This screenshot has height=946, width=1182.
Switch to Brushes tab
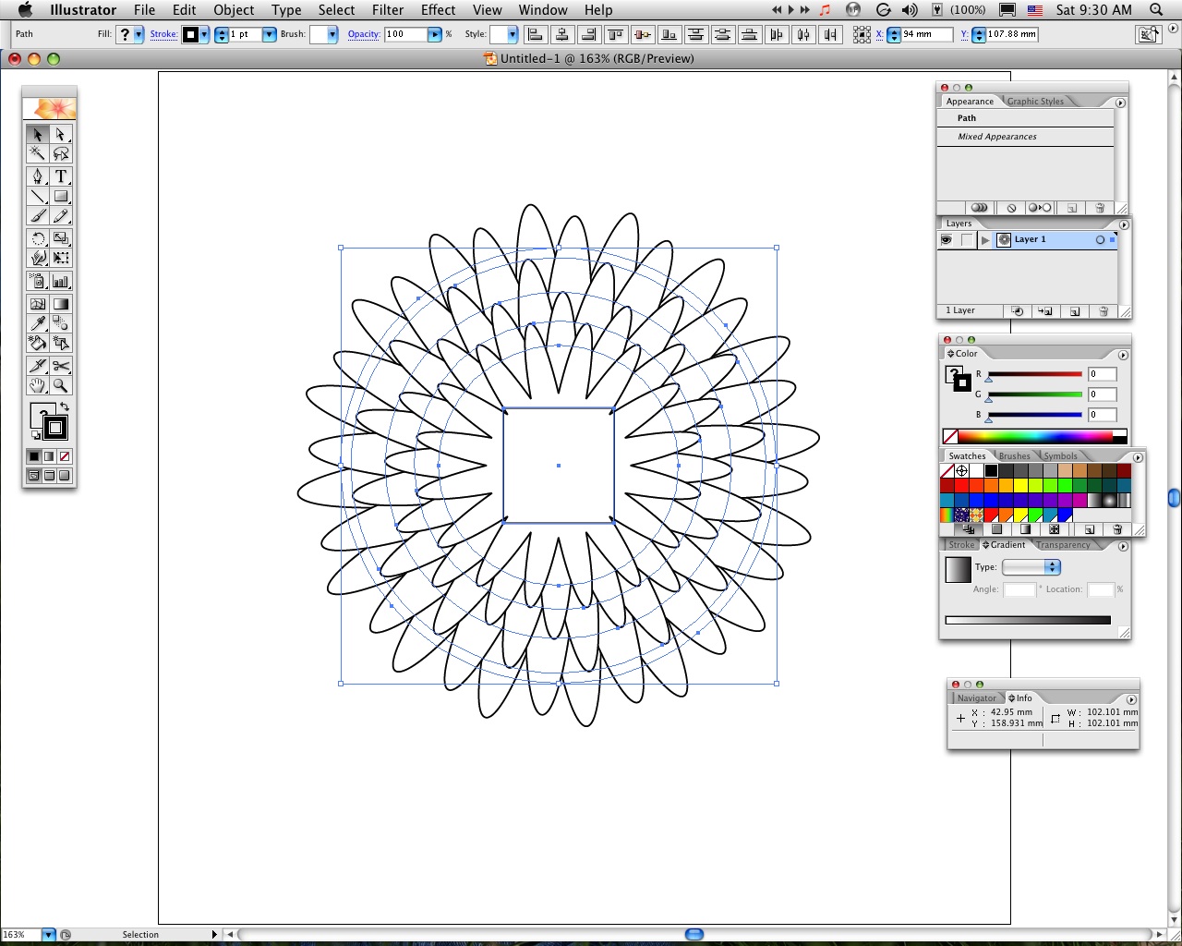coord(1014,456)
